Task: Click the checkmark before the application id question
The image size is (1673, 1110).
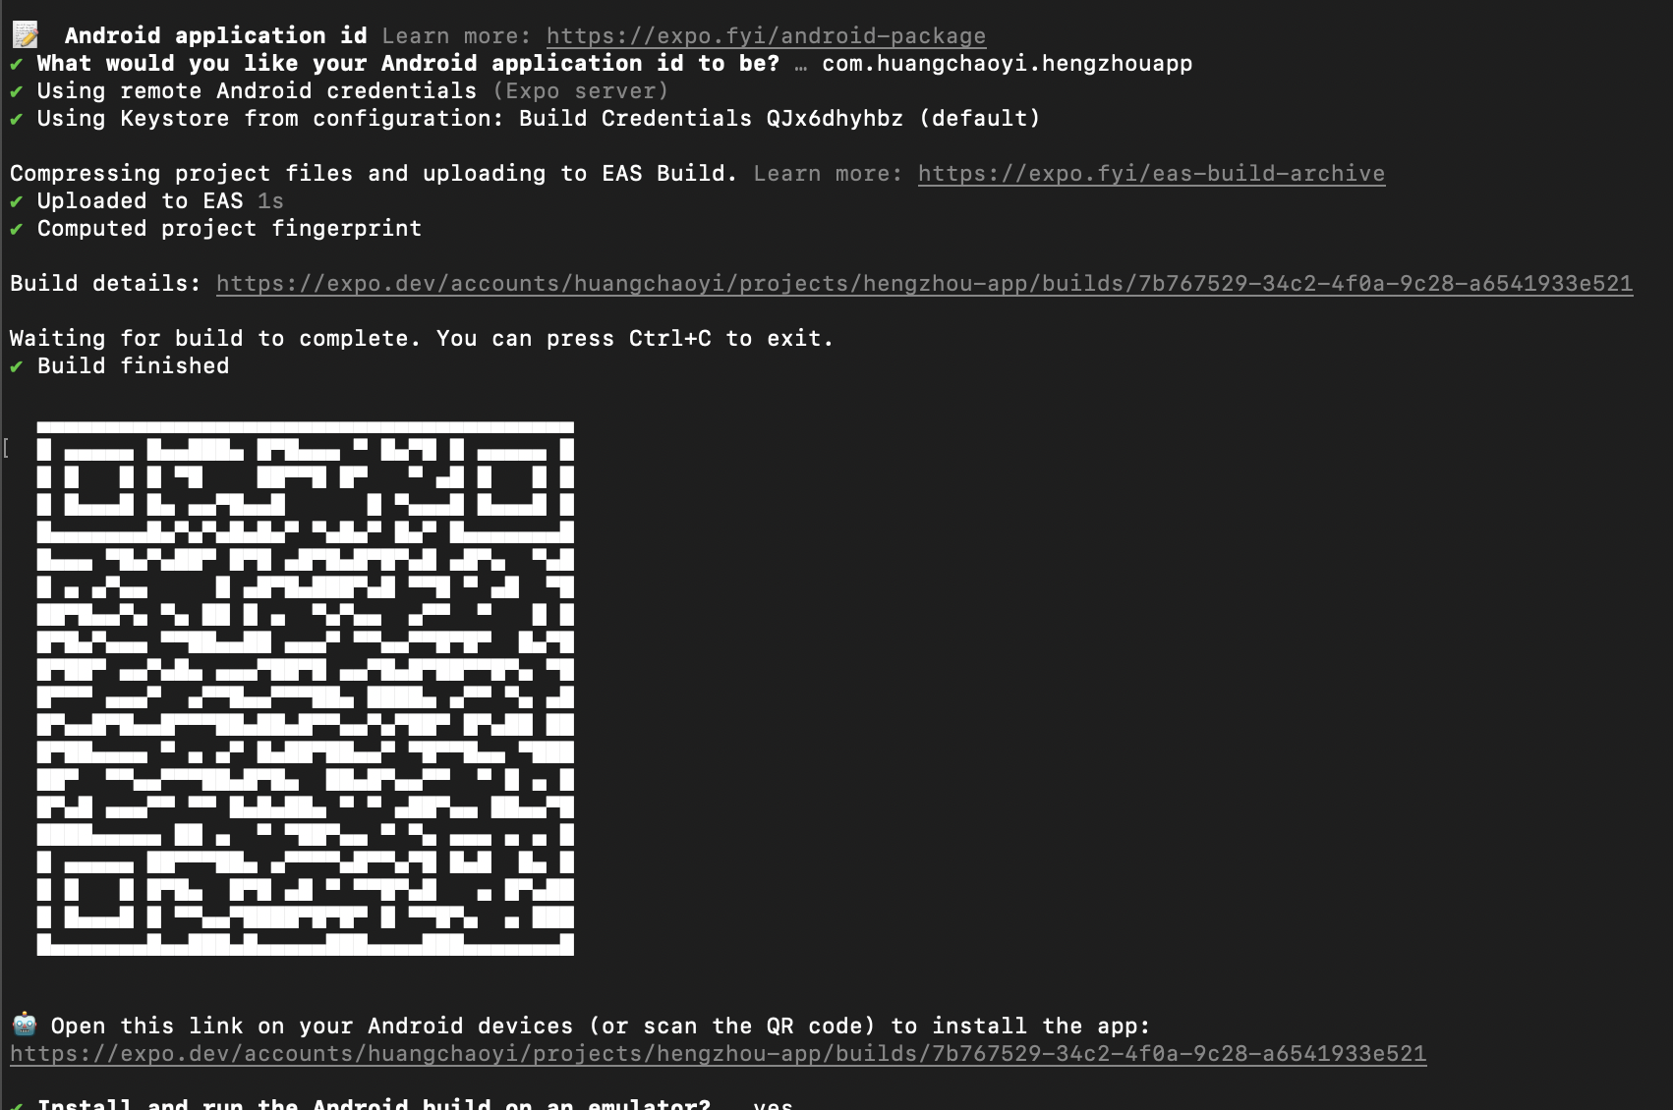Action: [17, 64]
